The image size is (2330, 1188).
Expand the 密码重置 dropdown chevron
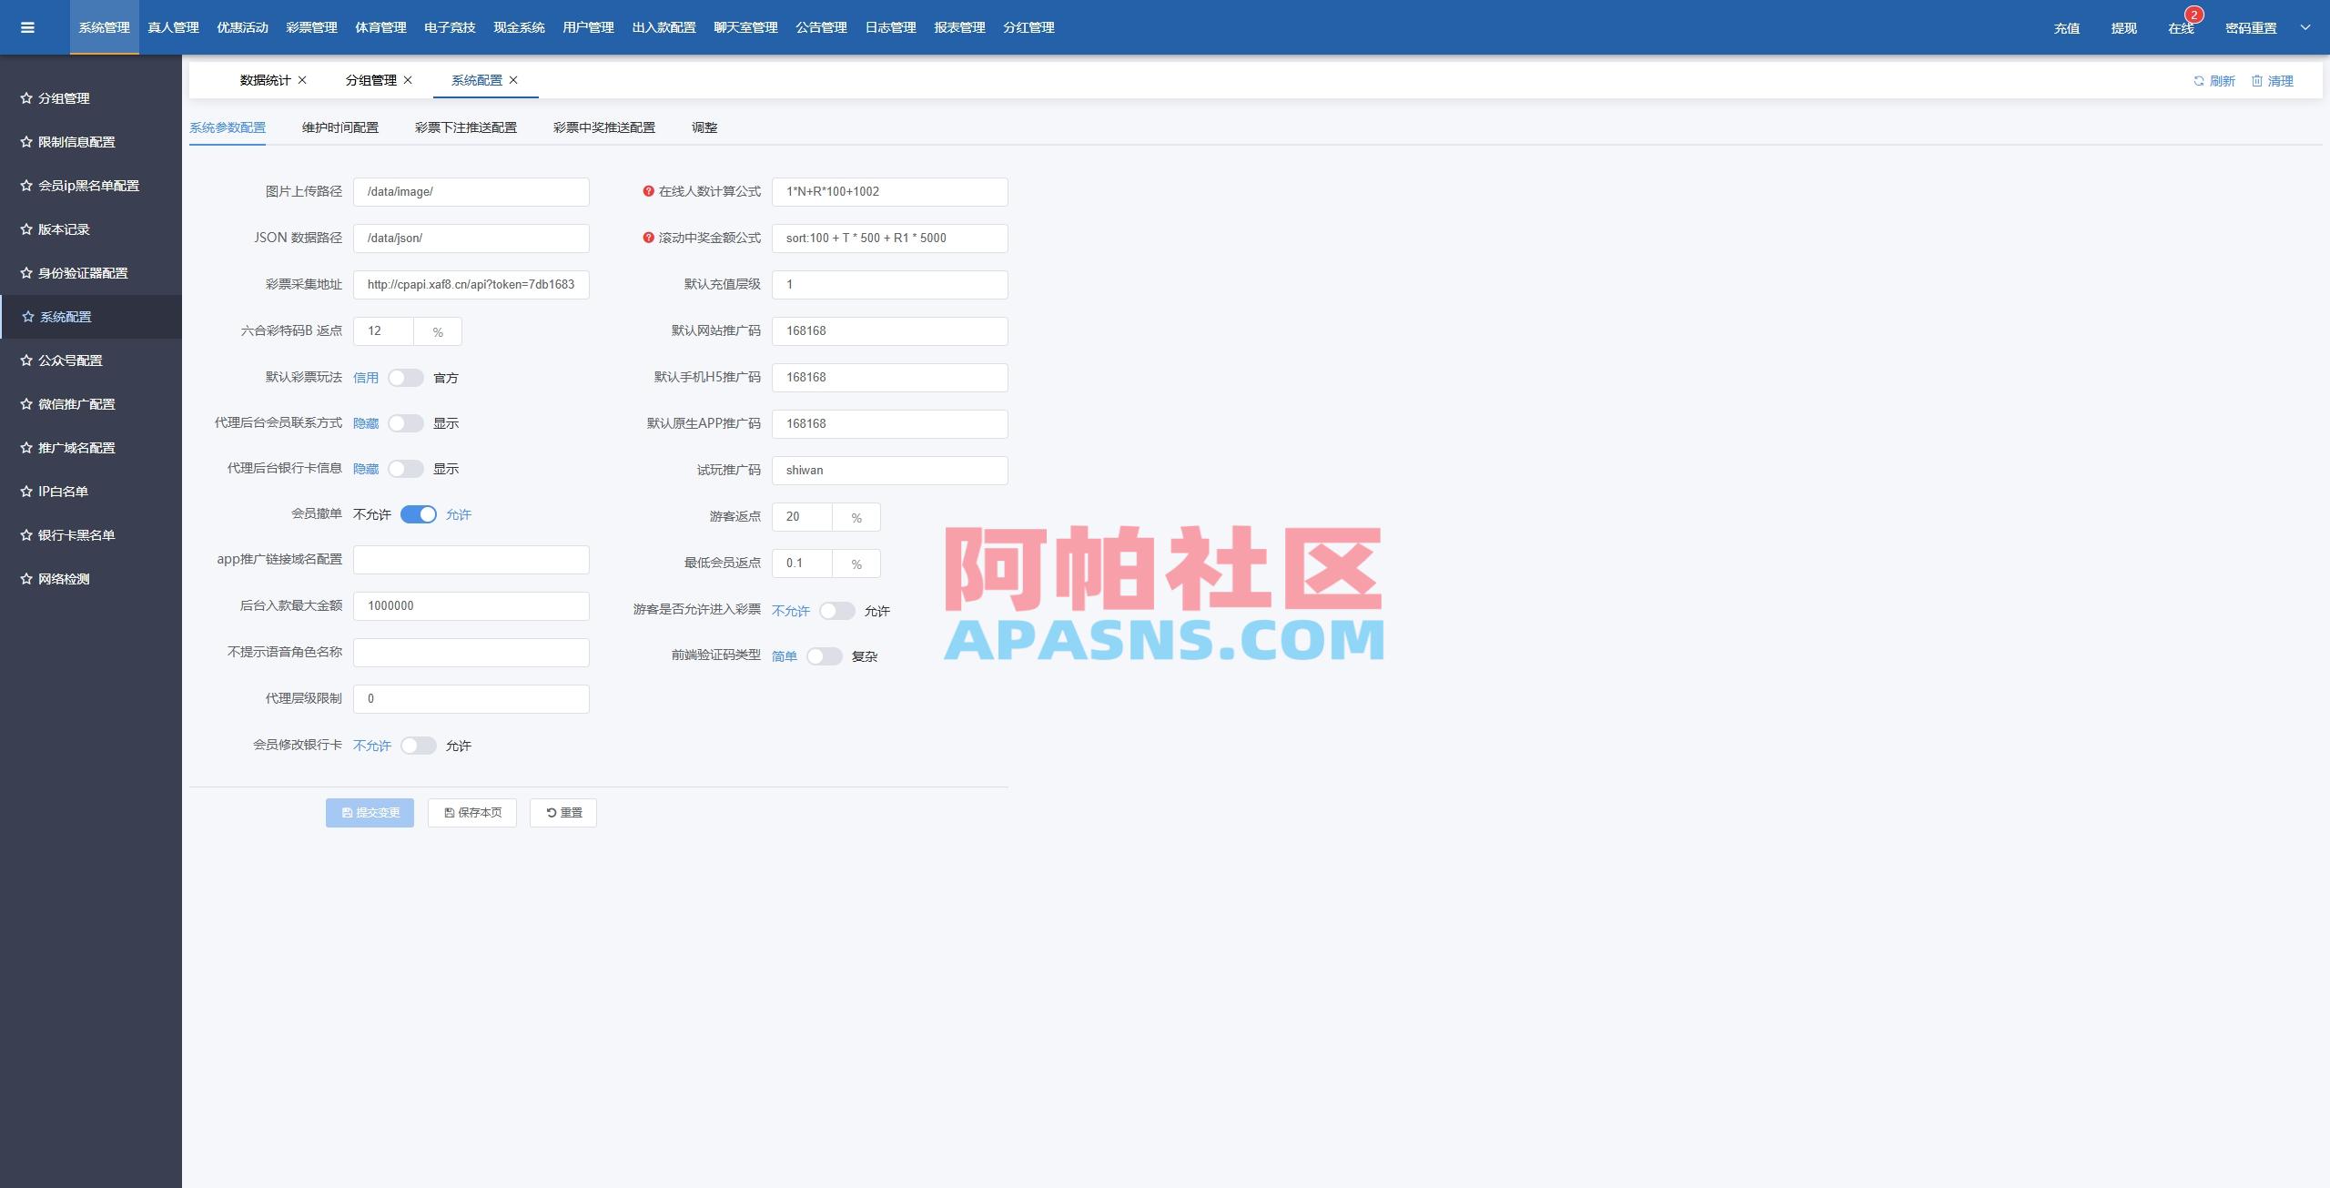pos(2305,28)
